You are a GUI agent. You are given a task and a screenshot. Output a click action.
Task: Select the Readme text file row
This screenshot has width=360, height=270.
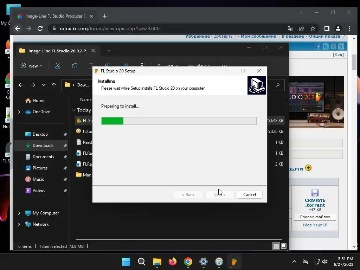180,142
